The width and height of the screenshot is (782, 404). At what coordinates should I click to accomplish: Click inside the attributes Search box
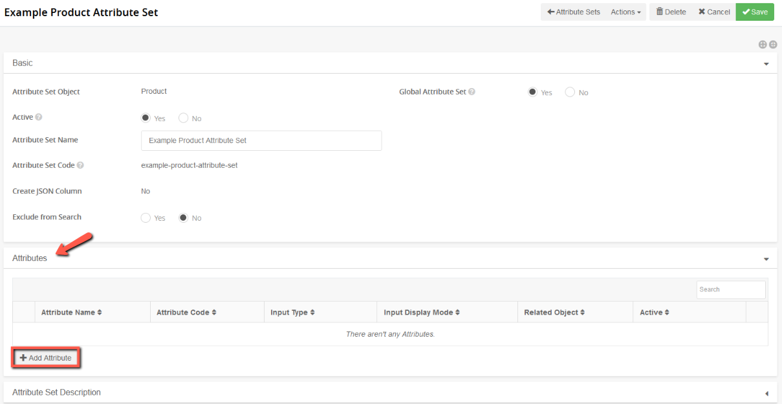pos(730,289)
